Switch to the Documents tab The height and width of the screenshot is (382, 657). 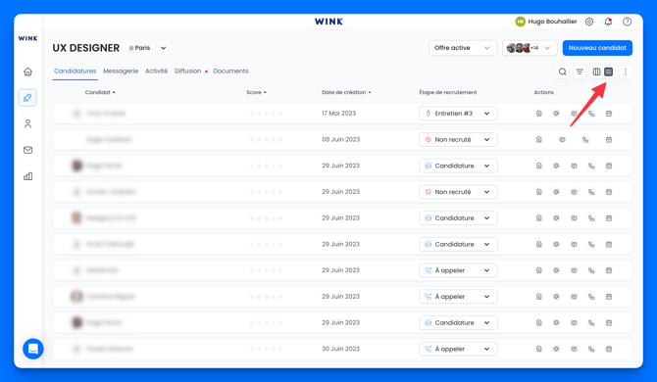(x=230, y=72)
